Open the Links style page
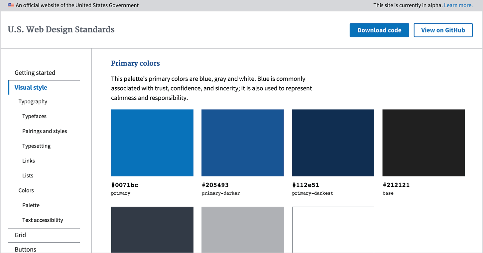This screenshot has width=483, height=253. click(x=28, y=161)
